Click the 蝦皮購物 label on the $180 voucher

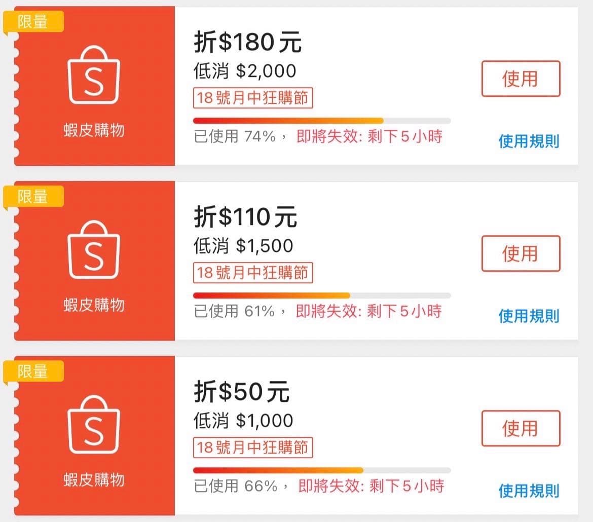click(94, 131)
